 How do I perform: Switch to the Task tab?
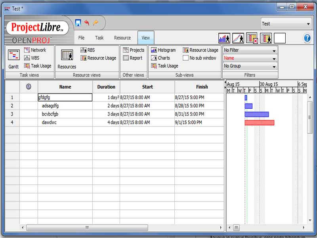[x=99, y=38]
